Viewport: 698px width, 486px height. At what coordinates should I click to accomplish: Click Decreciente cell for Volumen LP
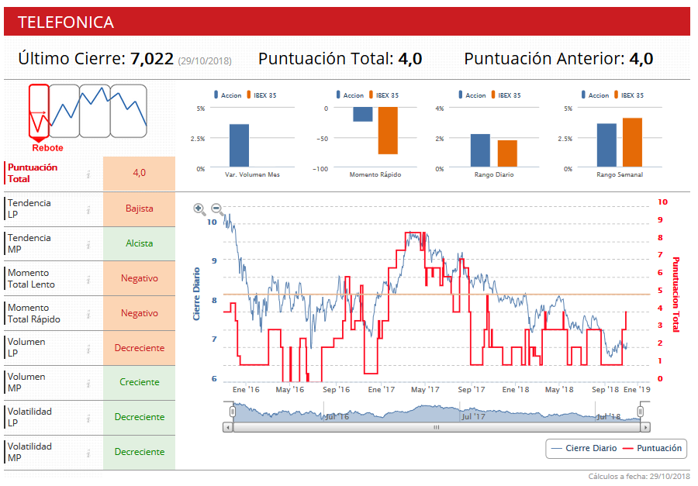(140, 348)
